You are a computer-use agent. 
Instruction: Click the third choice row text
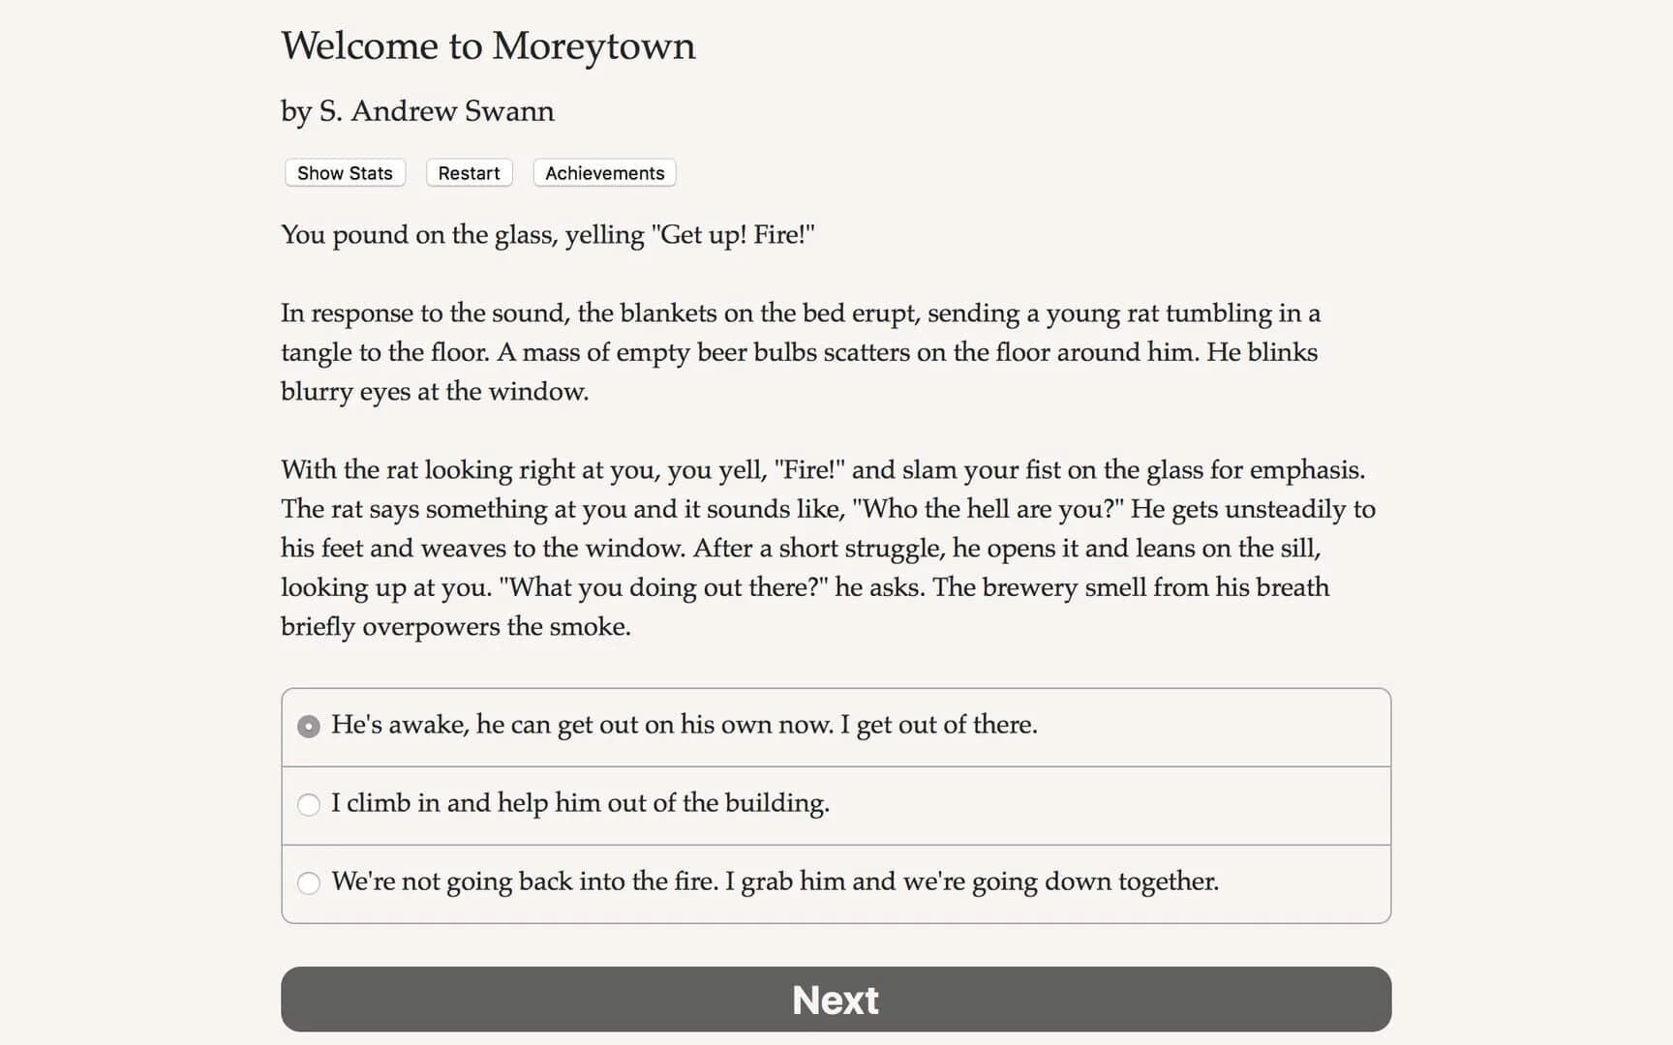click(775, 882)
